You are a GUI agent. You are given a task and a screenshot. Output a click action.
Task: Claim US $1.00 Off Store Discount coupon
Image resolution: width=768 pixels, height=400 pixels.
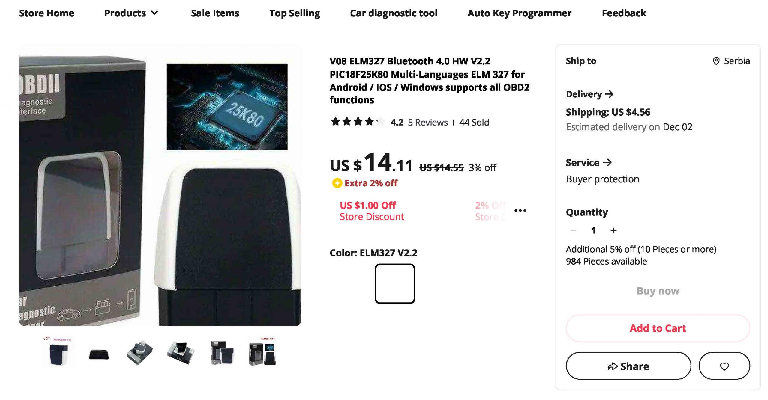[372, 211]
